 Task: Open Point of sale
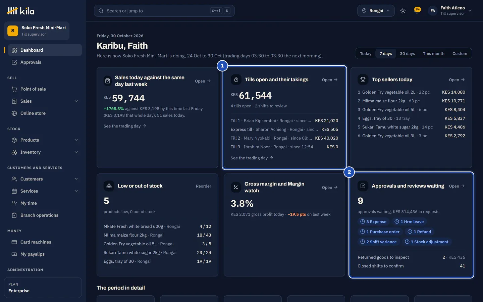pos(45,89)
